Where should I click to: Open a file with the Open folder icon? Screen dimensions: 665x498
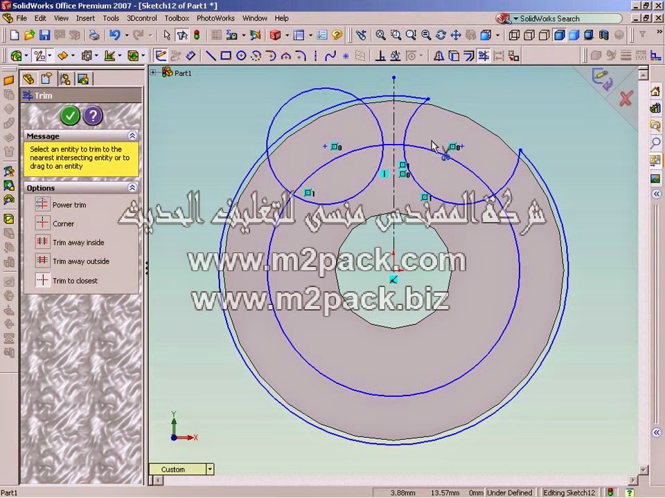point(29,35)
